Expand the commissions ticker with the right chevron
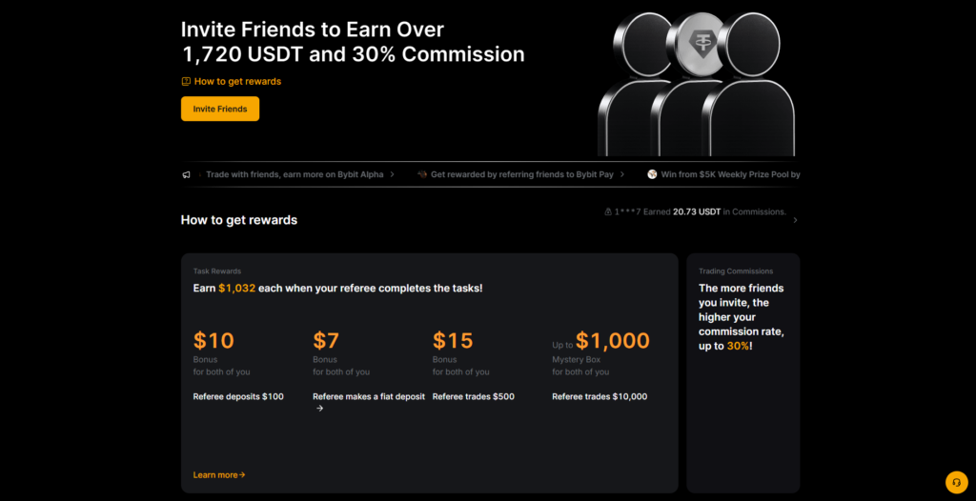The width and height of the screenshot is (976, 501). coord(795,220)
